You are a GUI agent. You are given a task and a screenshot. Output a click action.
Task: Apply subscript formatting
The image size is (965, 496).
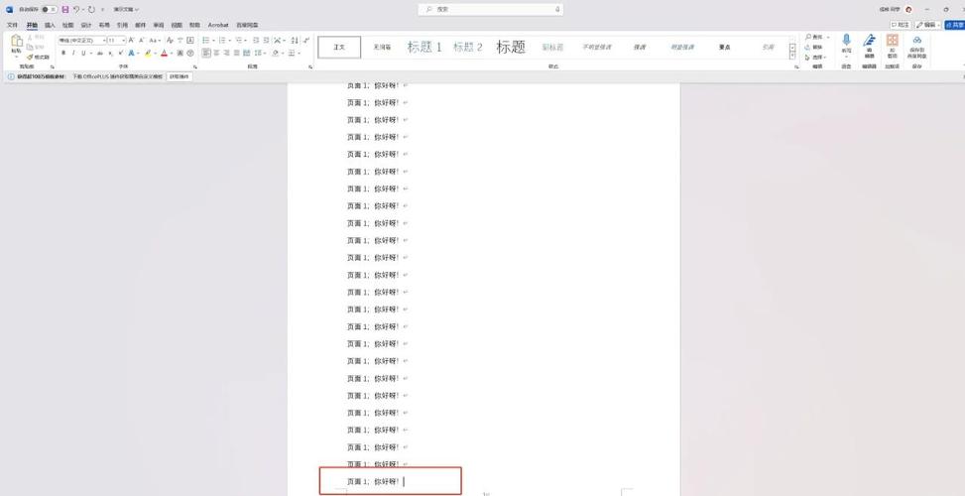(111, 54)
